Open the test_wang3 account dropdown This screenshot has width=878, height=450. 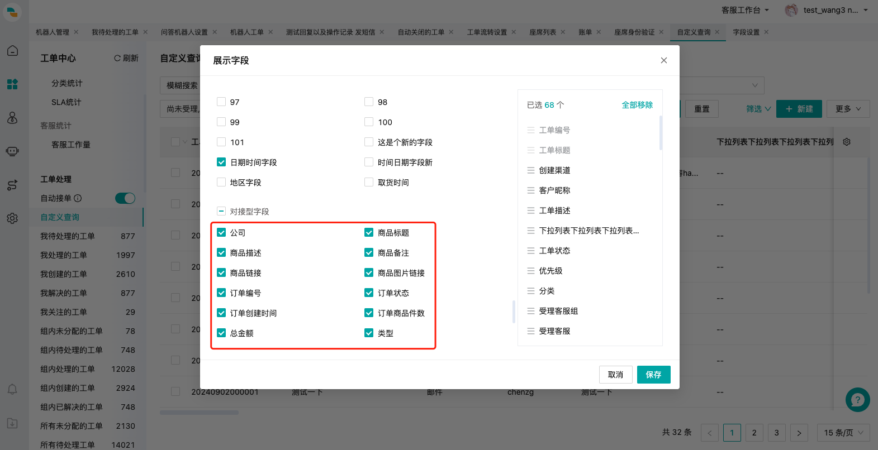pos(836,10)
